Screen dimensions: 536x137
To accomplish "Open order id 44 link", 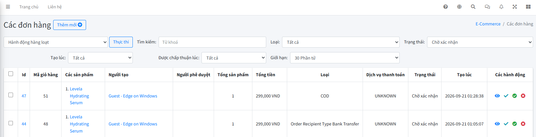I will 24,124.
